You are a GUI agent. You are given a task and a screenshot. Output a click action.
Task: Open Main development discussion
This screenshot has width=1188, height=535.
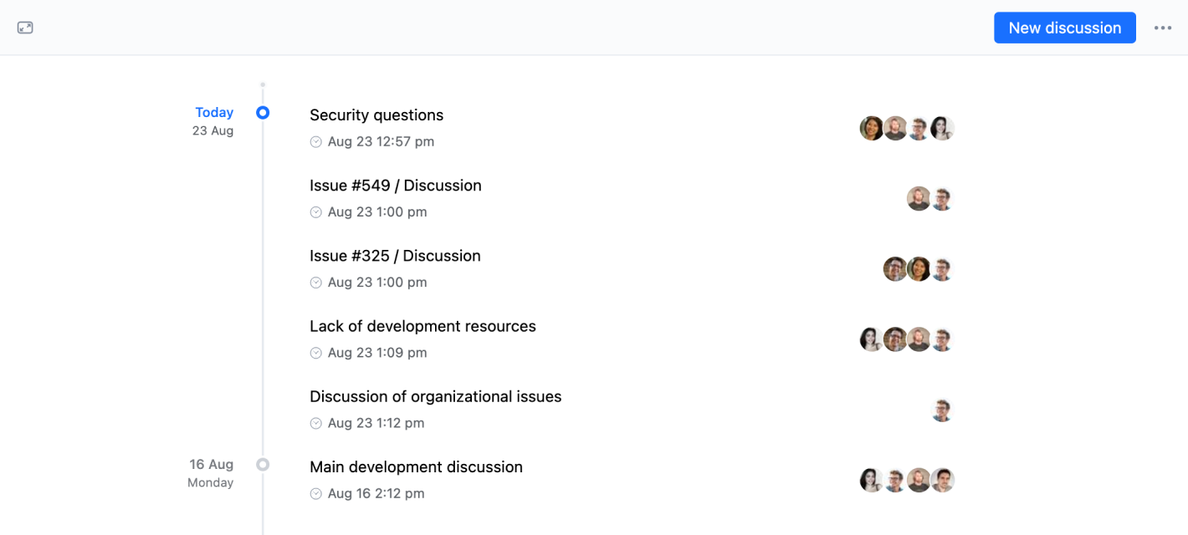(416, 466)
